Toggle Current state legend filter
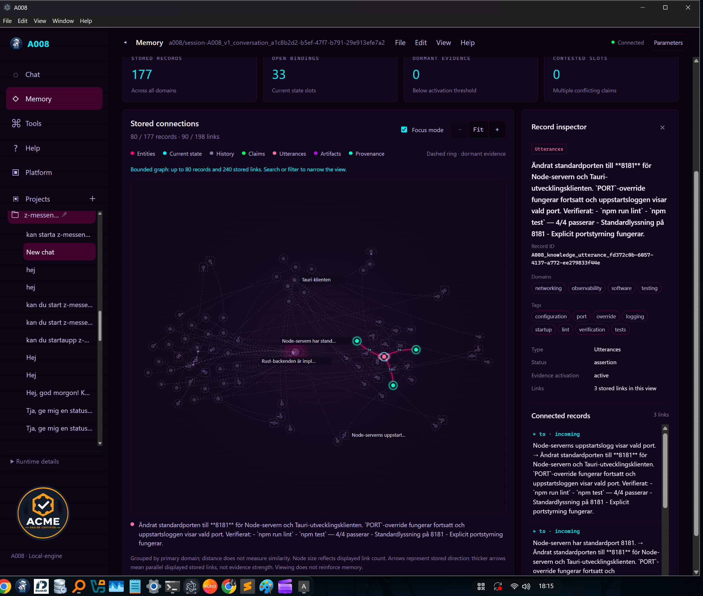This screenshot has height=596, width=703. (183, 154)
